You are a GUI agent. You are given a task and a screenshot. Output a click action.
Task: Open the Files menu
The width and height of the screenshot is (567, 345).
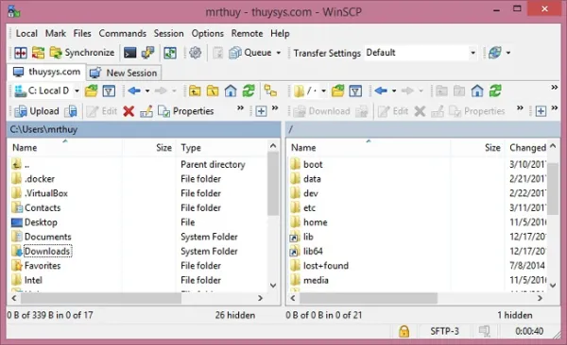pos(82,34)
